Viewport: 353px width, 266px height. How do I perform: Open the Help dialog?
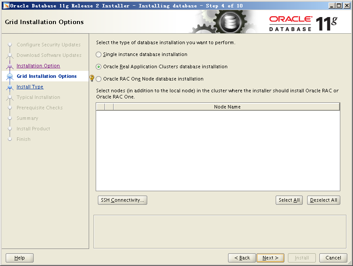pos(20,258)
